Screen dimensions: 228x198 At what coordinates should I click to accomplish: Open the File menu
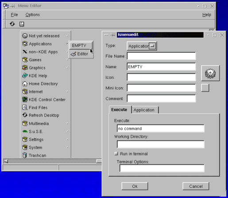tap(14, 15)
